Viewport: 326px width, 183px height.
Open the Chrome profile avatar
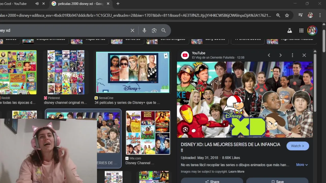310,15
